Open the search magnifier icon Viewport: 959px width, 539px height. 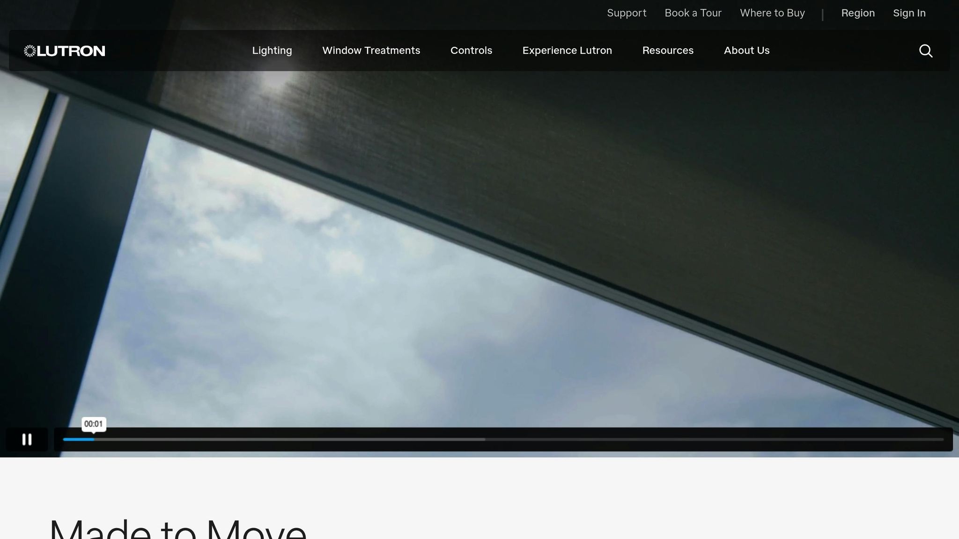tap(925, 51)
